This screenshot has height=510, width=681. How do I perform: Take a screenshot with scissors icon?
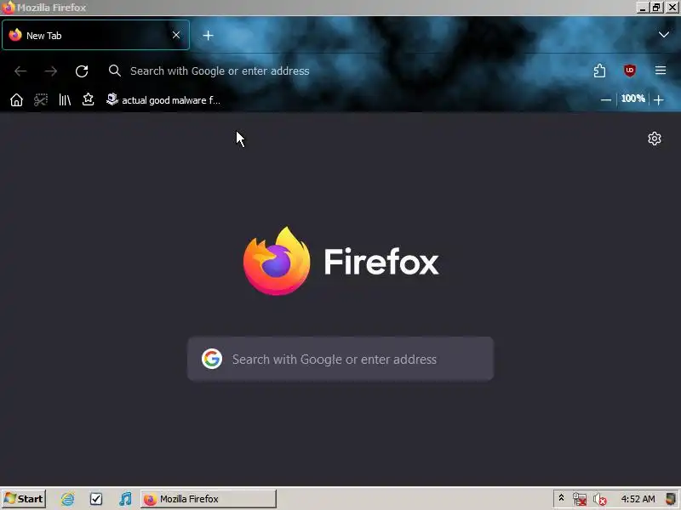pyautogui.click(x=41, y=100)
